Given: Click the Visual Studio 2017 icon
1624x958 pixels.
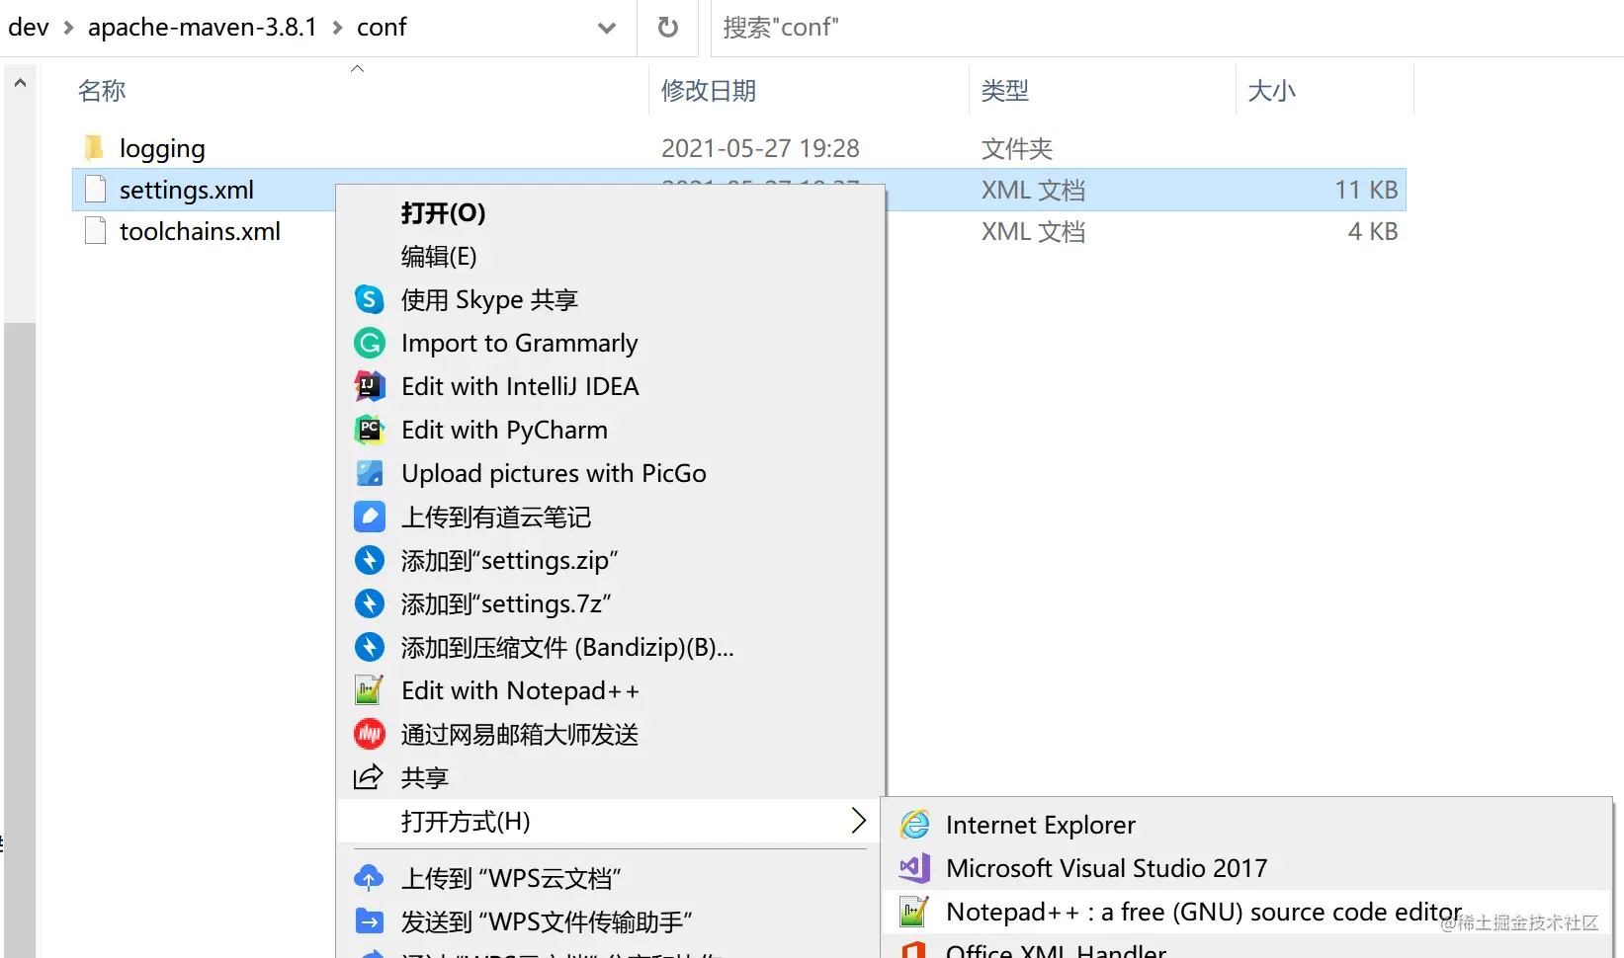Looking at the screenshot, I should click(914, 868).
